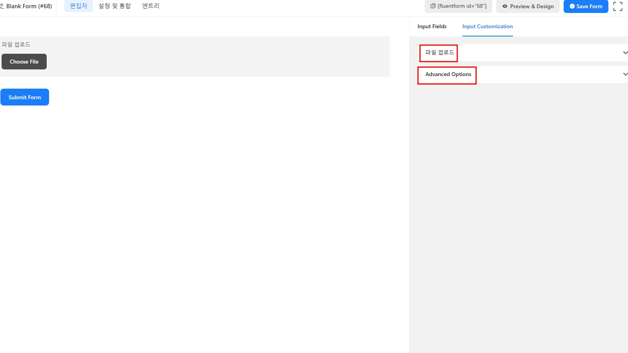Click the Advanced Options section title
This screenshot has width=628, height=353.
[x=448, y=74]
